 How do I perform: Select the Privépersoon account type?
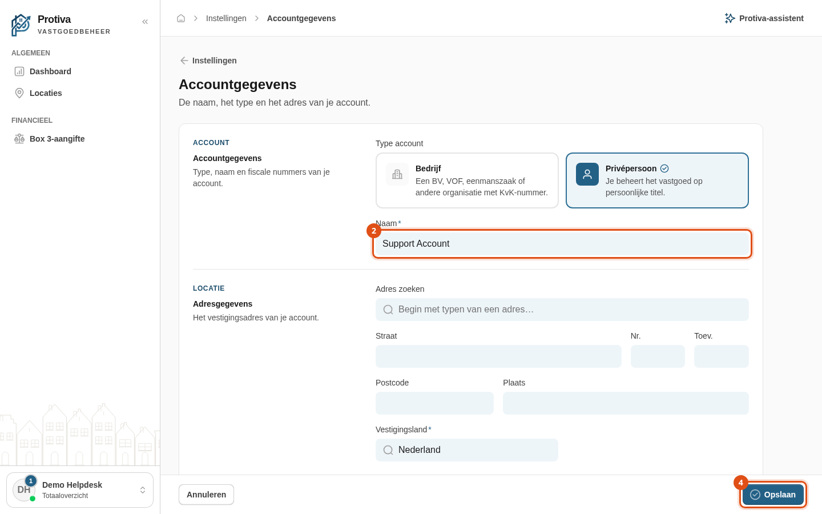pos(657,180)
